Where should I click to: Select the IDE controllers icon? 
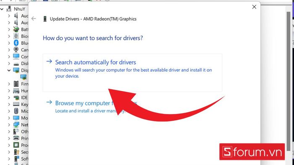pyautogui.click(x=16, y=98)
